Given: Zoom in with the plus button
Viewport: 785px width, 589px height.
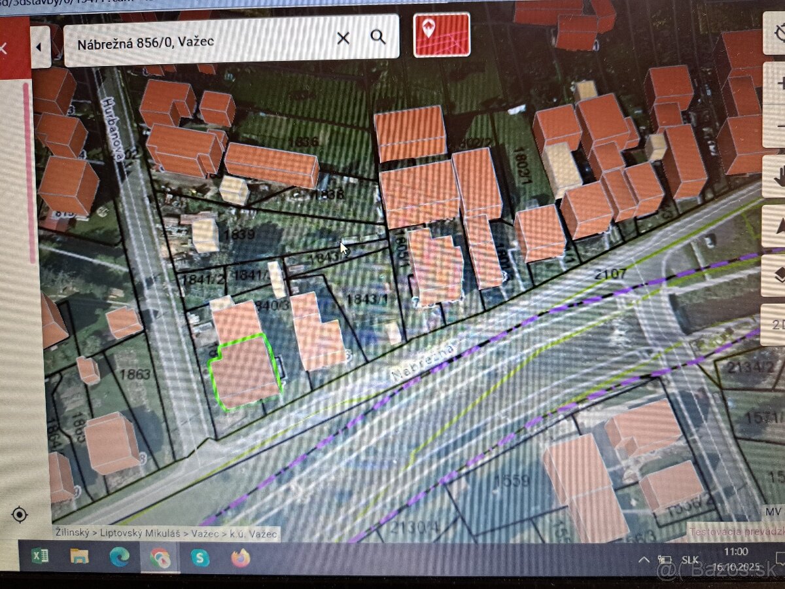Looking at the screenshot, I should 777,83.
